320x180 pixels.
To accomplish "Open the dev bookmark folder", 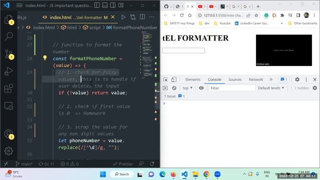I will point(204,23).
